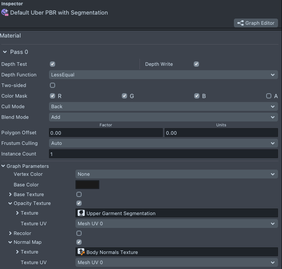This screenshot has width=282, height=269.
Task: Toggle the Depth Write checkbox
Action: 196,64
